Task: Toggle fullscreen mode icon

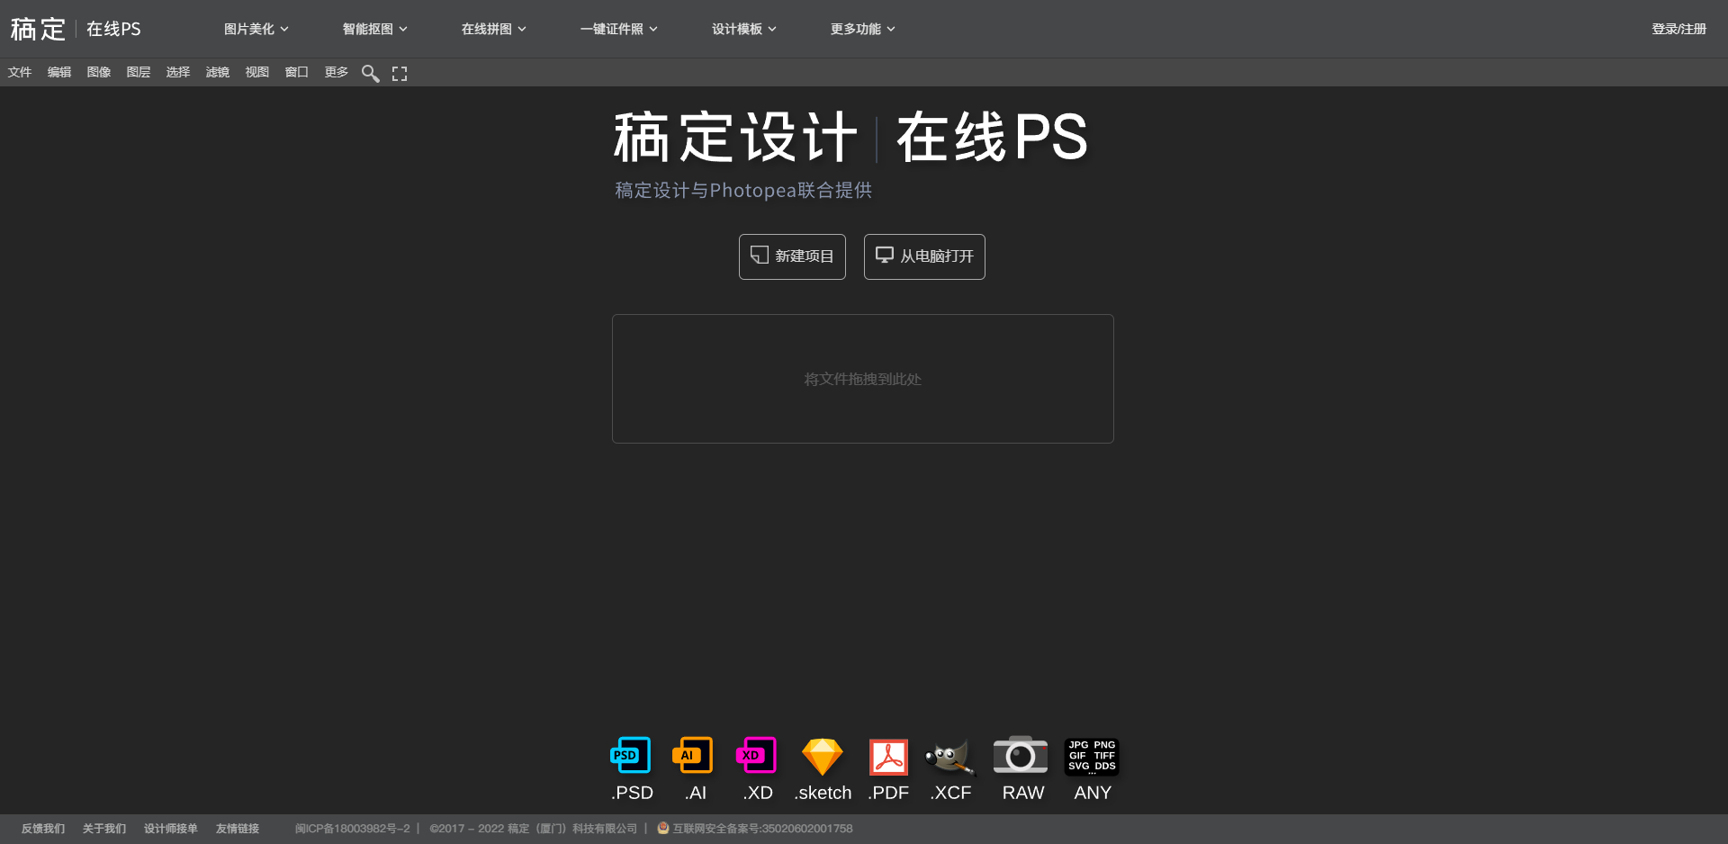Action: tap(400, 74)
